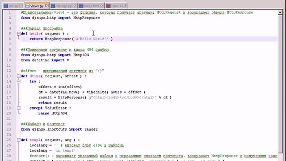Viewport: 286px width, 161px height.
Task: Switch to the templ.html tab
Action: click(91, 6)
